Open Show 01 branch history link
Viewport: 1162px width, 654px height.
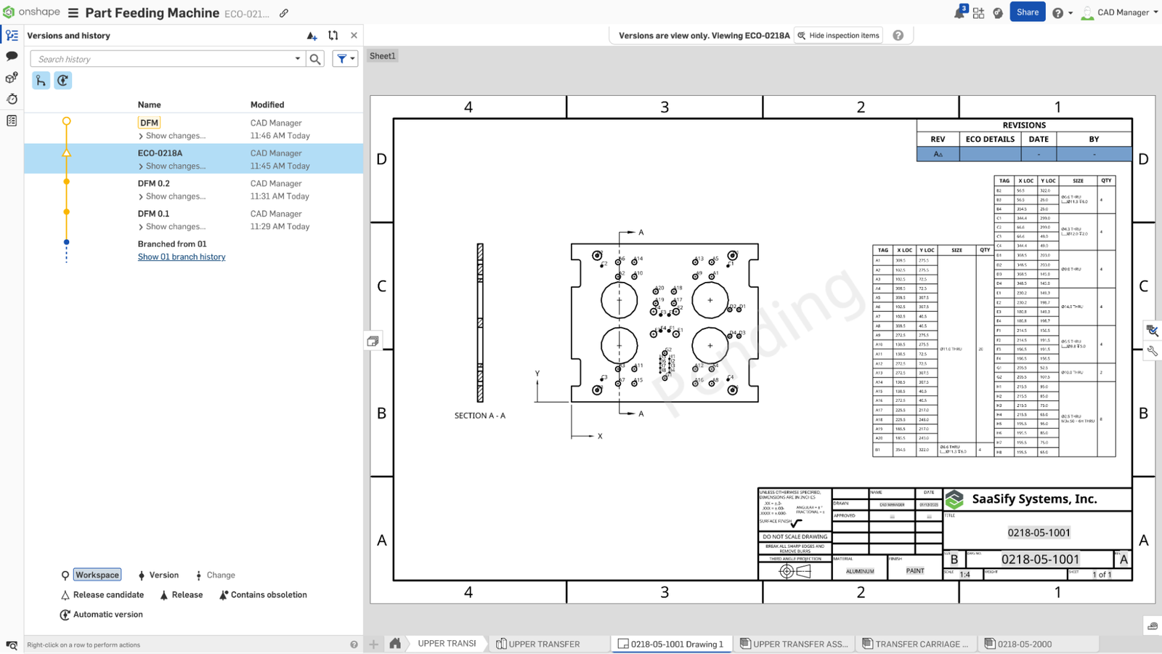[182, 257]
